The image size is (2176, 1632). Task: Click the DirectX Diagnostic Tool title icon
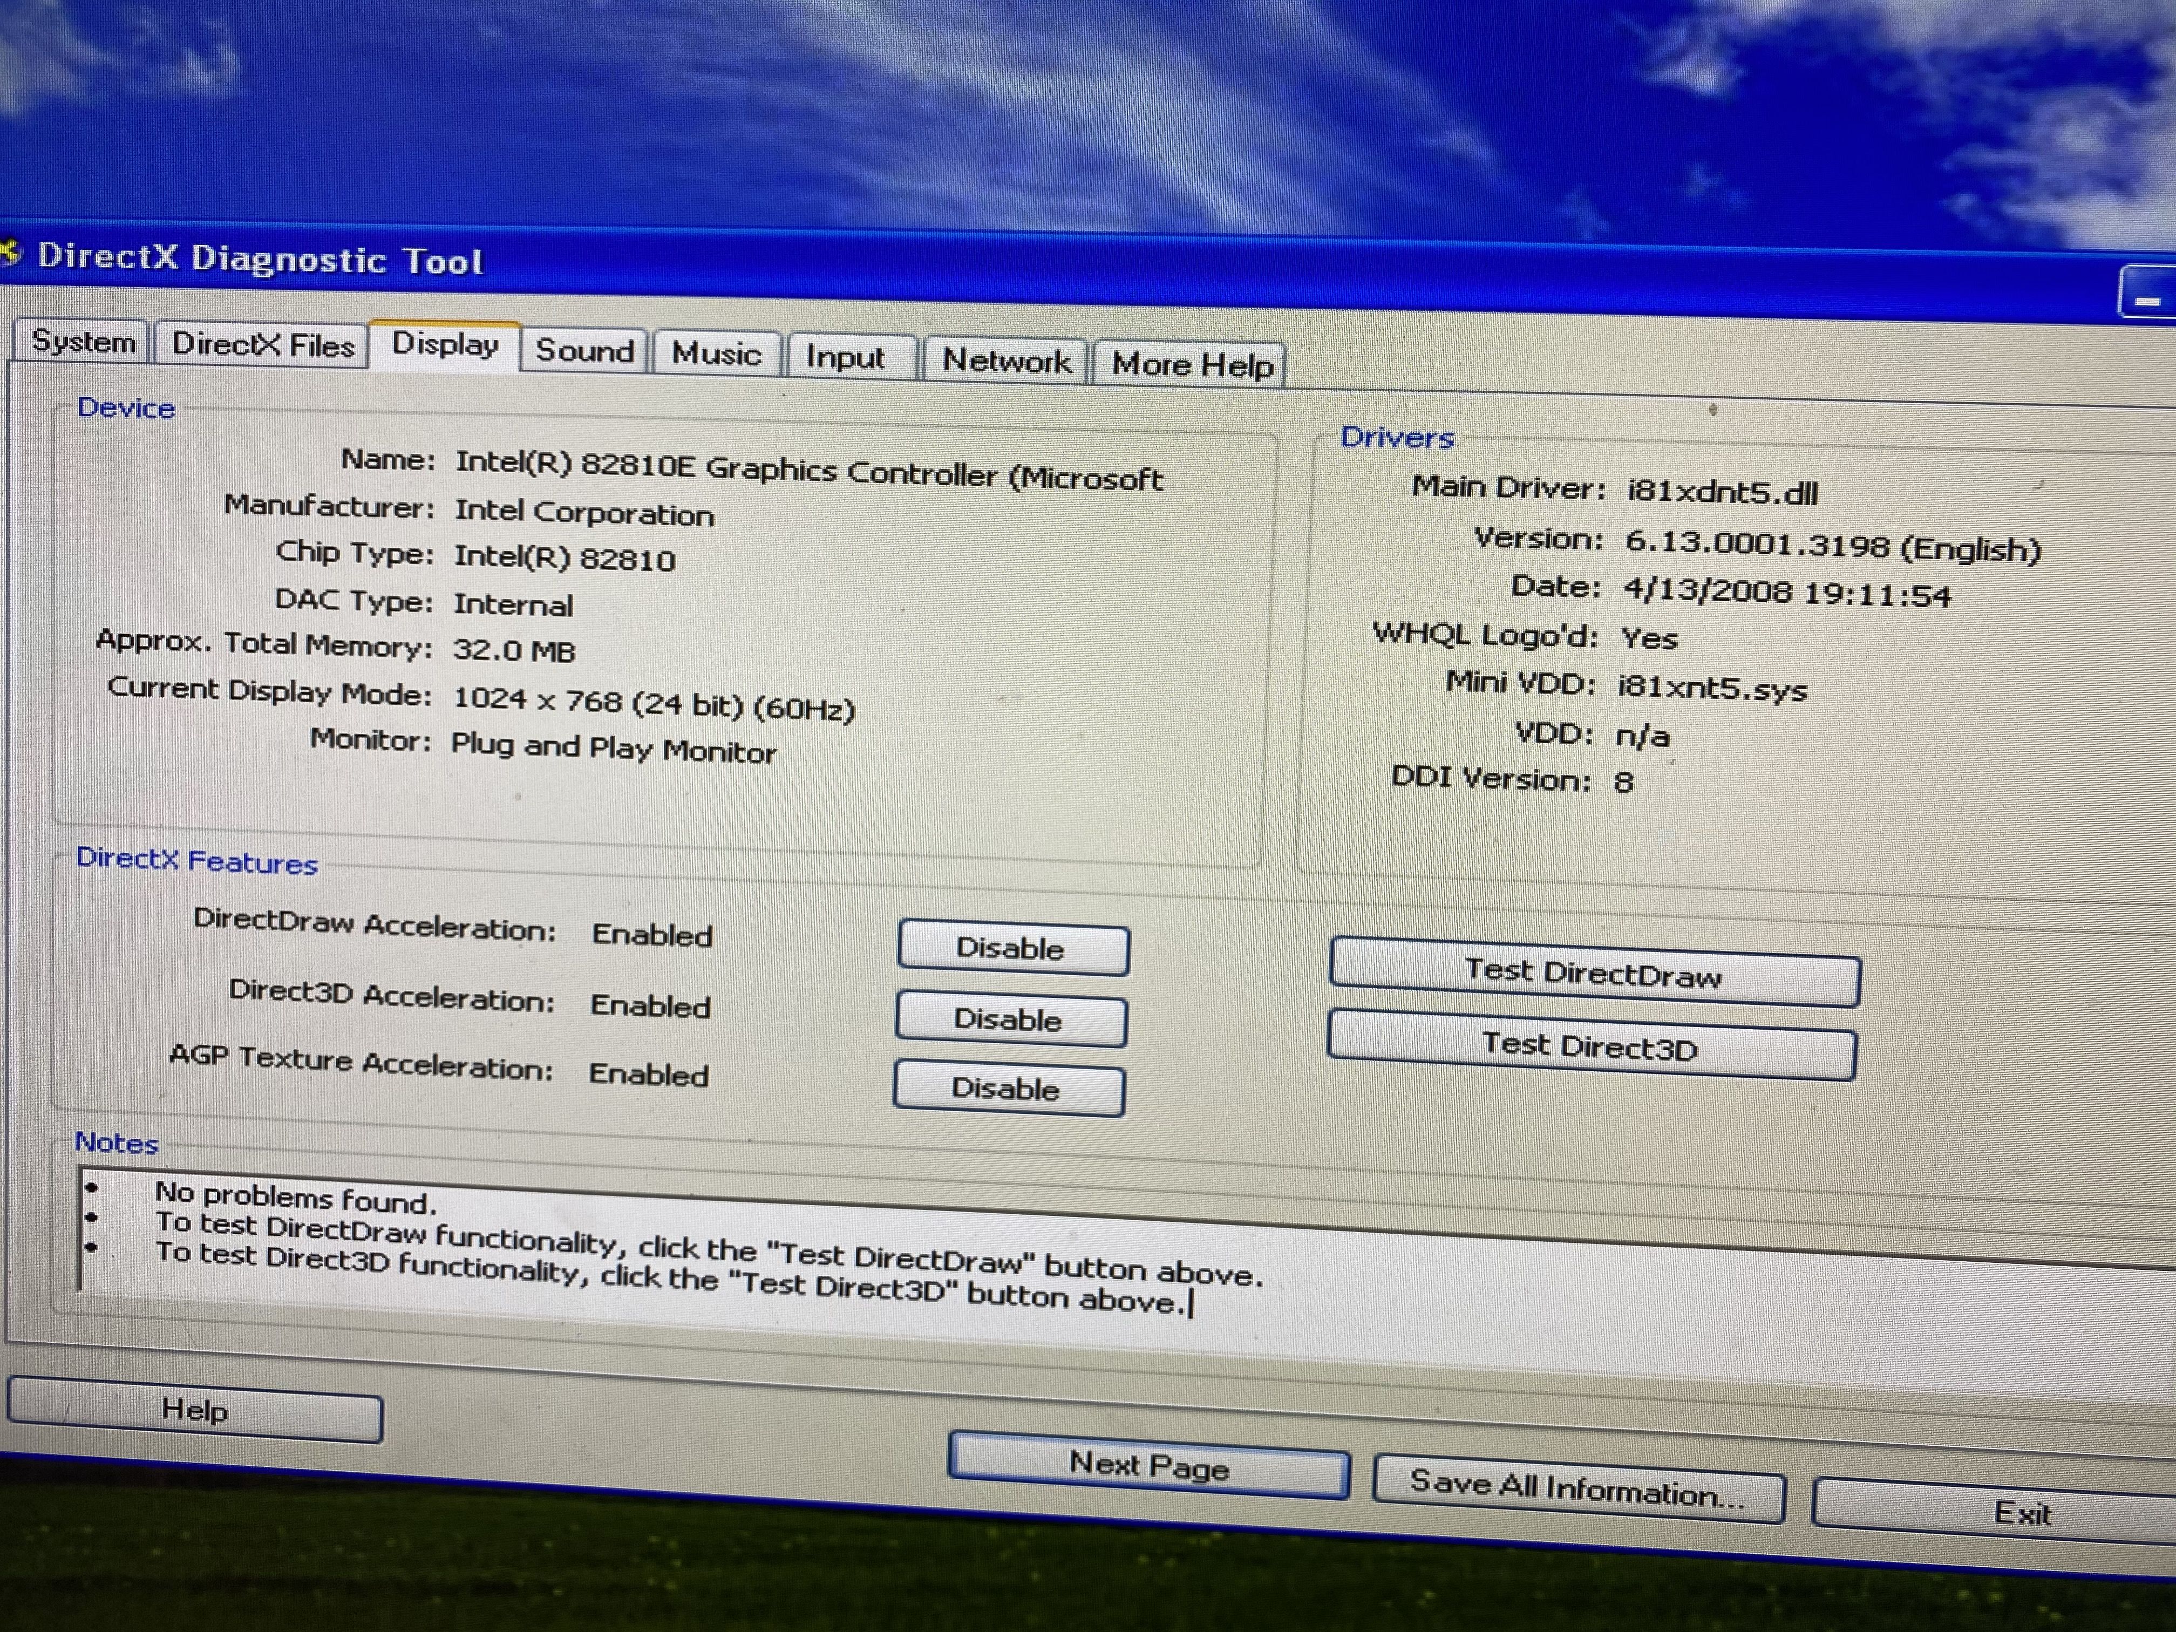[x=10, y=253]
